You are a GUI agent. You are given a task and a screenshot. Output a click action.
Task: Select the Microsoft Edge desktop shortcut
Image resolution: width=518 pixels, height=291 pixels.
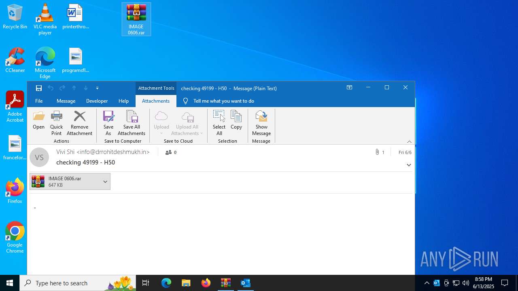tap(45, 63)
